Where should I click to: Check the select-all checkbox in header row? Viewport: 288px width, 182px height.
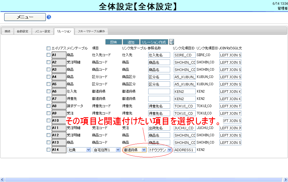[x=49, y=48]
